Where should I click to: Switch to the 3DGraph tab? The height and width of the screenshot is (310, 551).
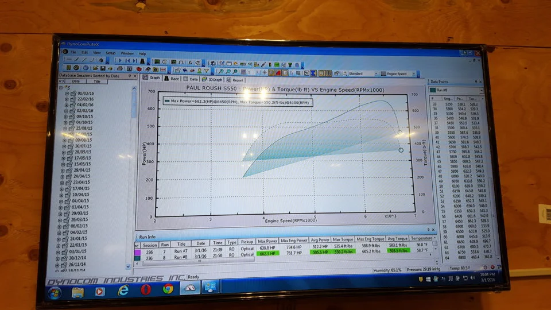pos(212,79)
